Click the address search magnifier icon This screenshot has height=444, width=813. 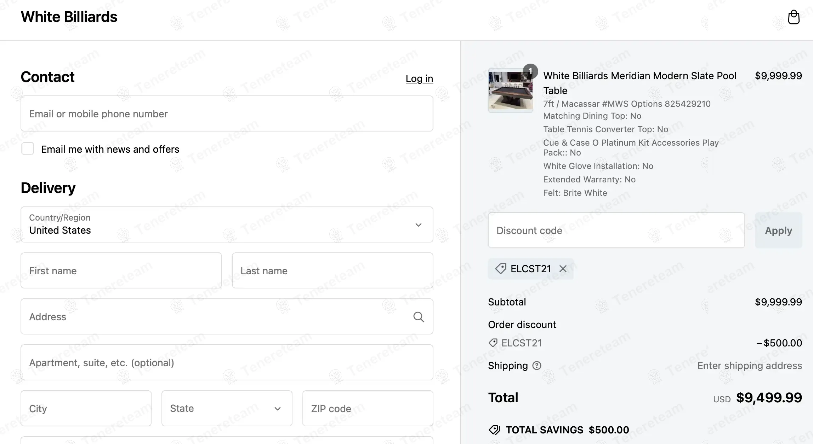click(x=419, y=317)
